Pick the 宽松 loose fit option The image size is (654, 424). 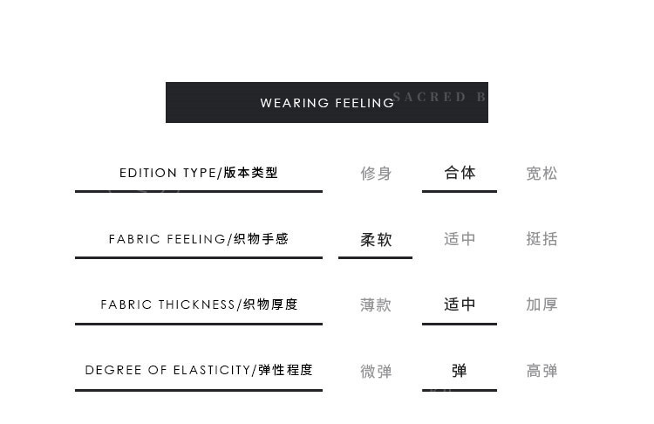click(542, 174)
